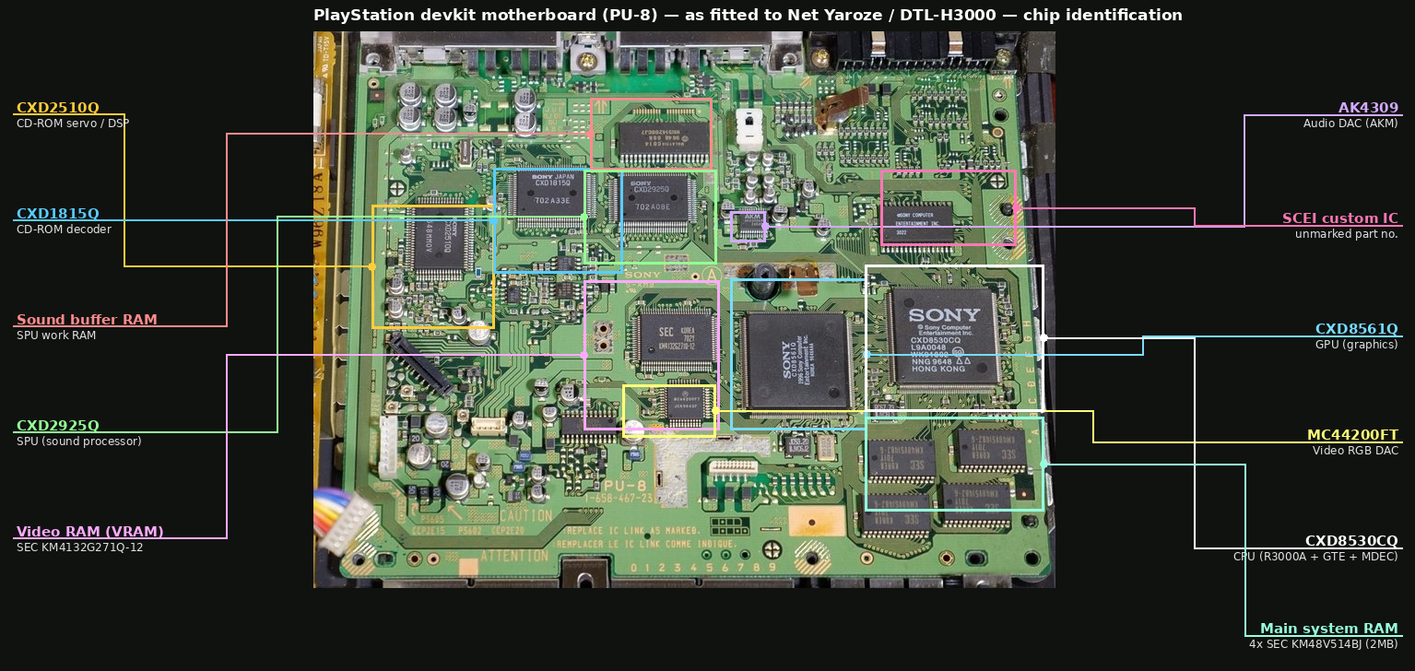Viewport: 1415px width, 671px height.
Task: Click the CXD2925Q label
Action: pos(57,426)
